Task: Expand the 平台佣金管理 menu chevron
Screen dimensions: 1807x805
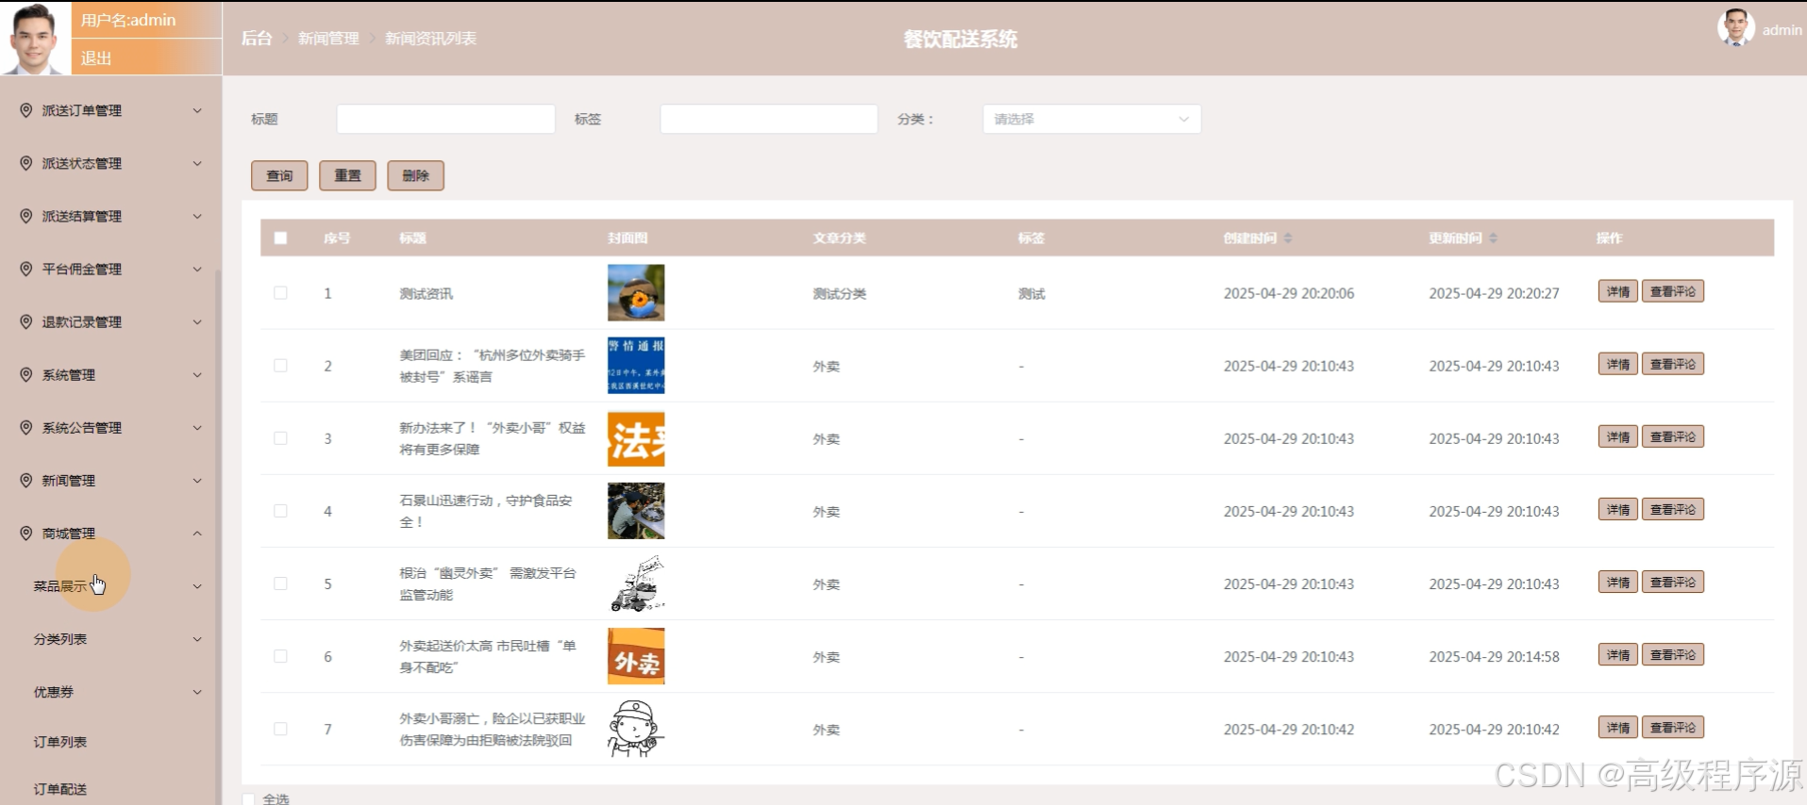Action: 197,269
